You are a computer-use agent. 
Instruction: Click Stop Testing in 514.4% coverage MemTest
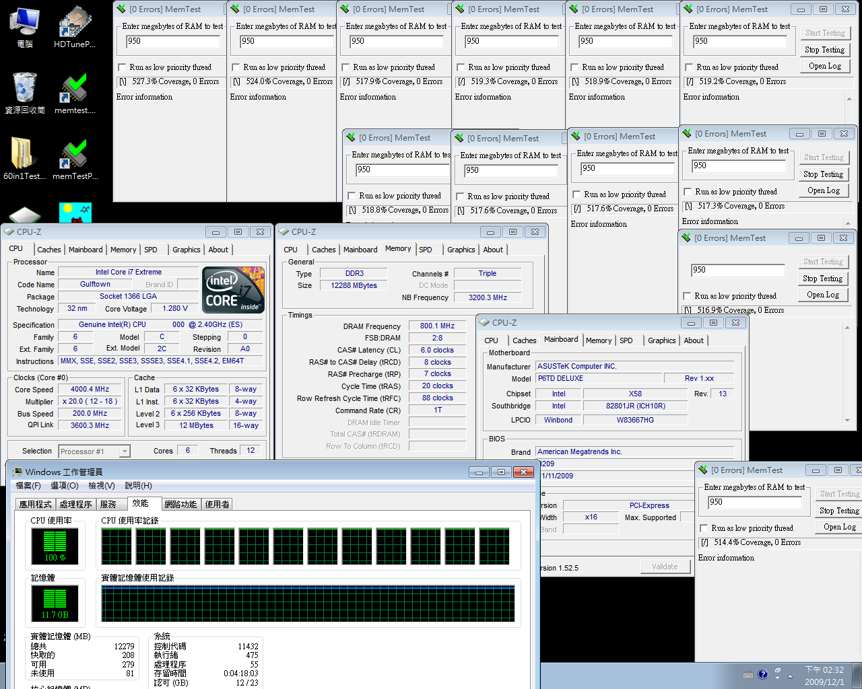pyautogui.click(x=840, y=511)
